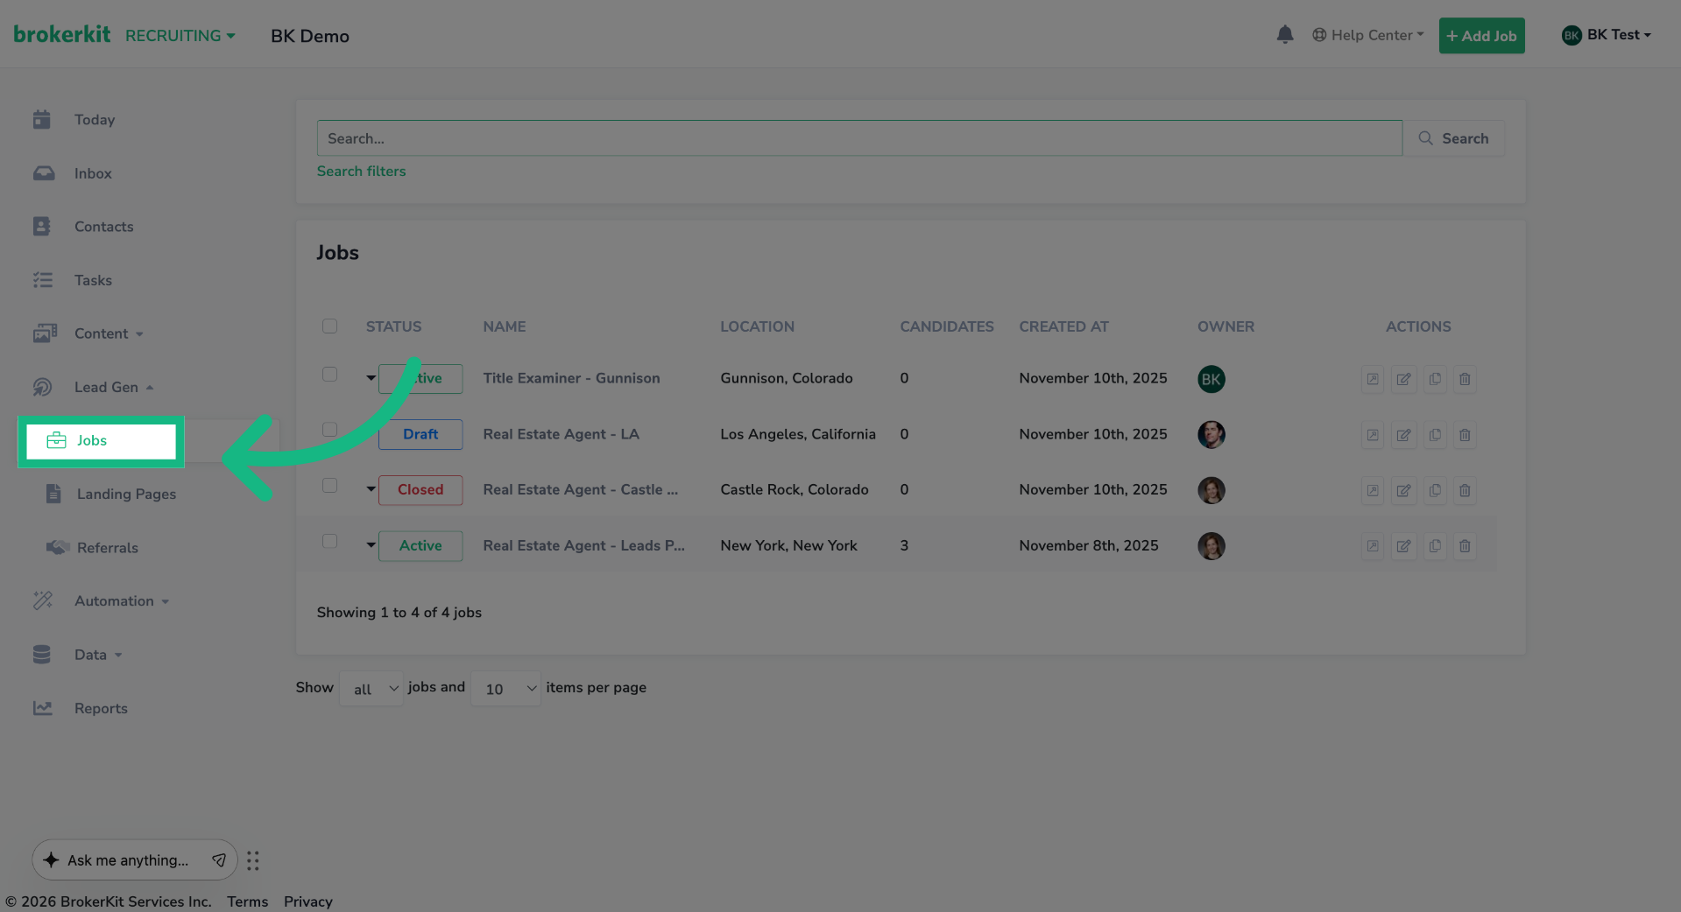The height and width of the screenshot is (912, 1681).
Task: Click the notifications bell icon
Action: pyautogui.click(x=1284, y=35)
